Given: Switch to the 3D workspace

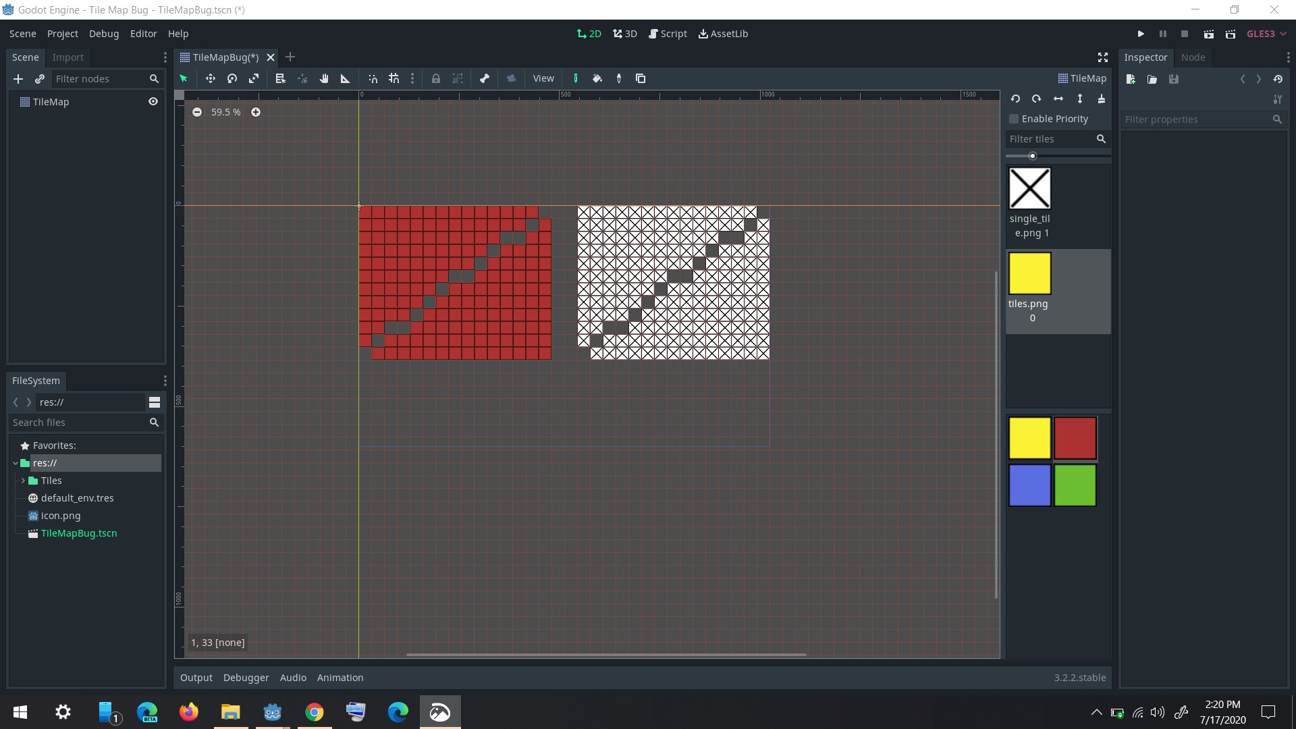Looking at the screenshot, I should coord(625,34).
